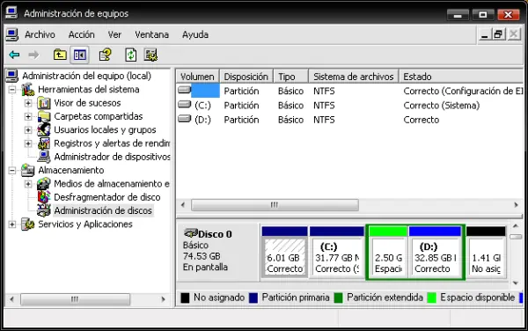The image size is (528, 331).
Task: Open the disk settings toolbar icon
Action: click(x=150, y=55)
